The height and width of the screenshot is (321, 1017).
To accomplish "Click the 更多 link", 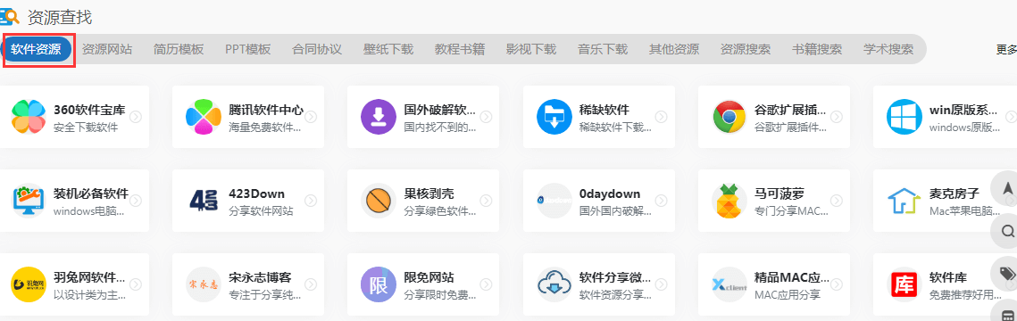I will (1006, 49).
